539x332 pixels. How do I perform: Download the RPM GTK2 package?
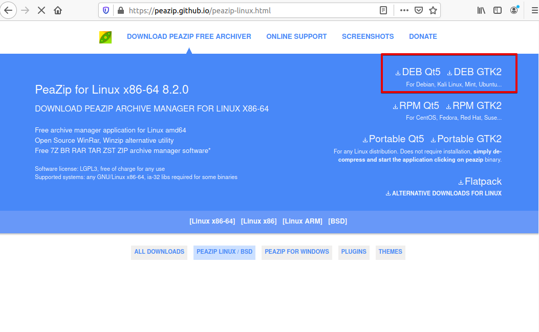473,105
